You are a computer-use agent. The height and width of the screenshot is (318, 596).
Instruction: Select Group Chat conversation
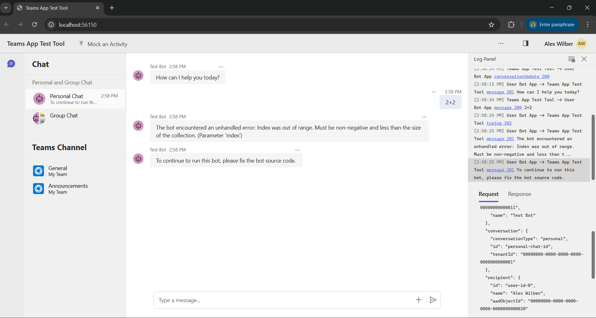tap(75, 118)
